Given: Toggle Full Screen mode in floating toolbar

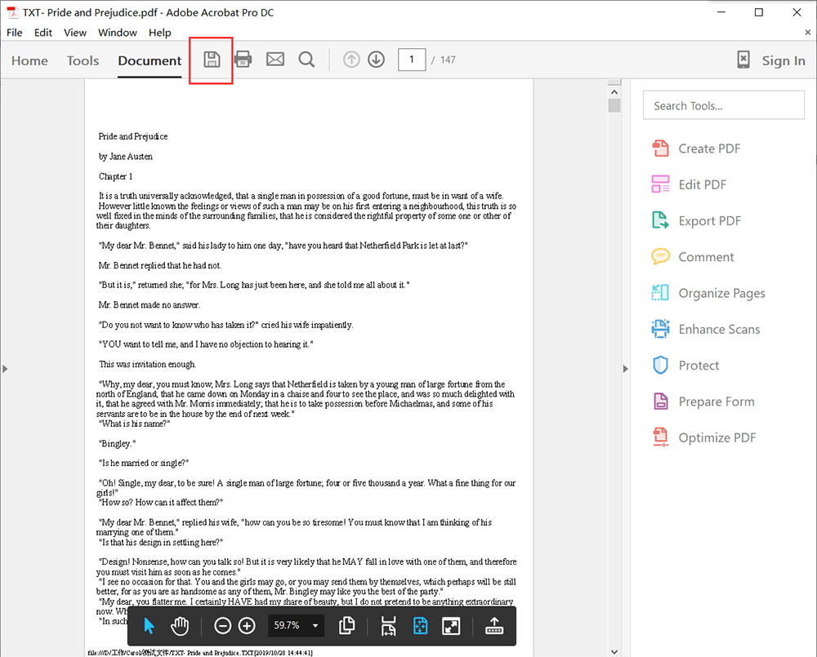Looking at the screenshot, I should [451, 626].
